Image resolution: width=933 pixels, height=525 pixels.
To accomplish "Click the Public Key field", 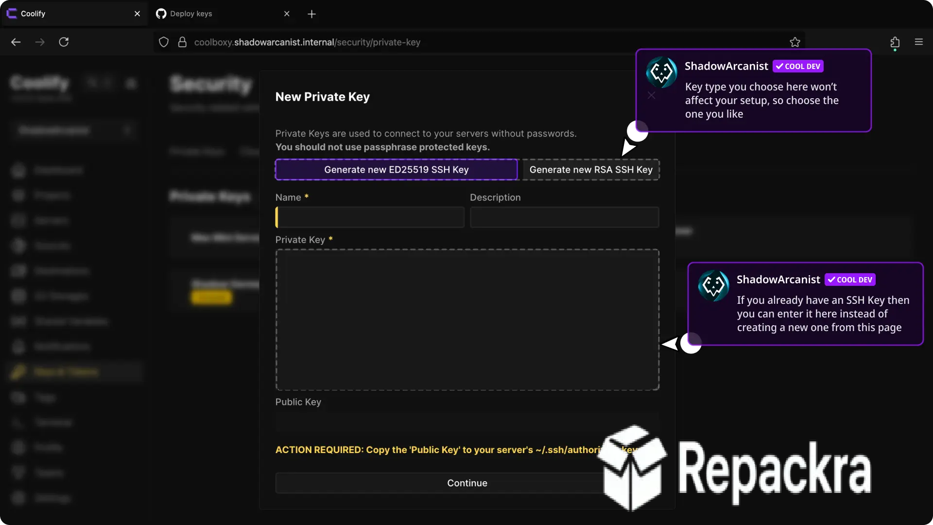I will [467, 422].
